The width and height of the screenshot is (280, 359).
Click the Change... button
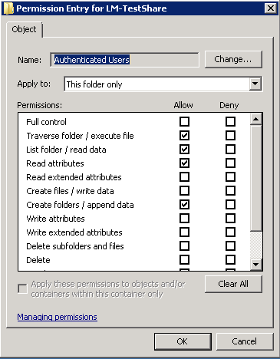233,59
